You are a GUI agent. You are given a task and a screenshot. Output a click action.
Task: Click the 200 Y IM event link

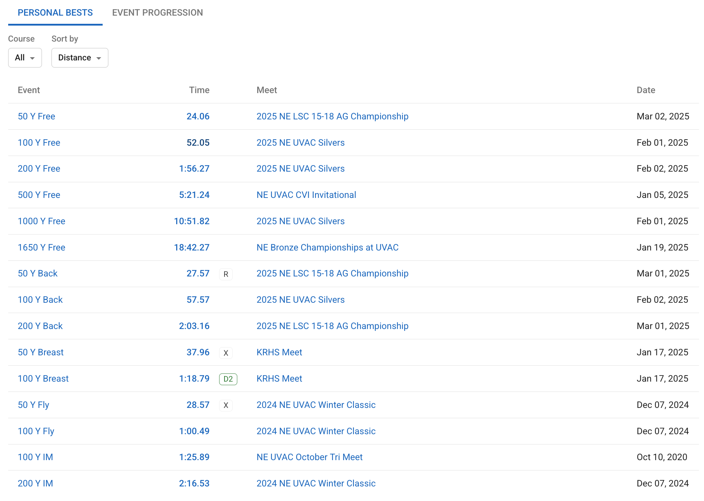(x=35, y=484)
